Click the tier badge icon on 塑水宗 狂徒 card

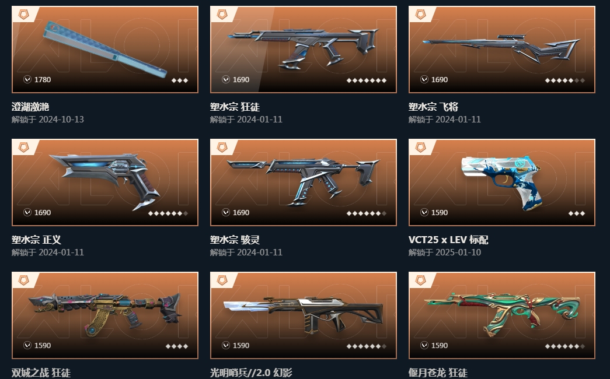pos(222,15)
